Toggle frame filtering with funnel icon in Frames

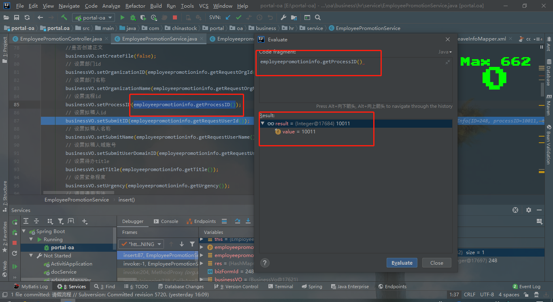[192, 244]
